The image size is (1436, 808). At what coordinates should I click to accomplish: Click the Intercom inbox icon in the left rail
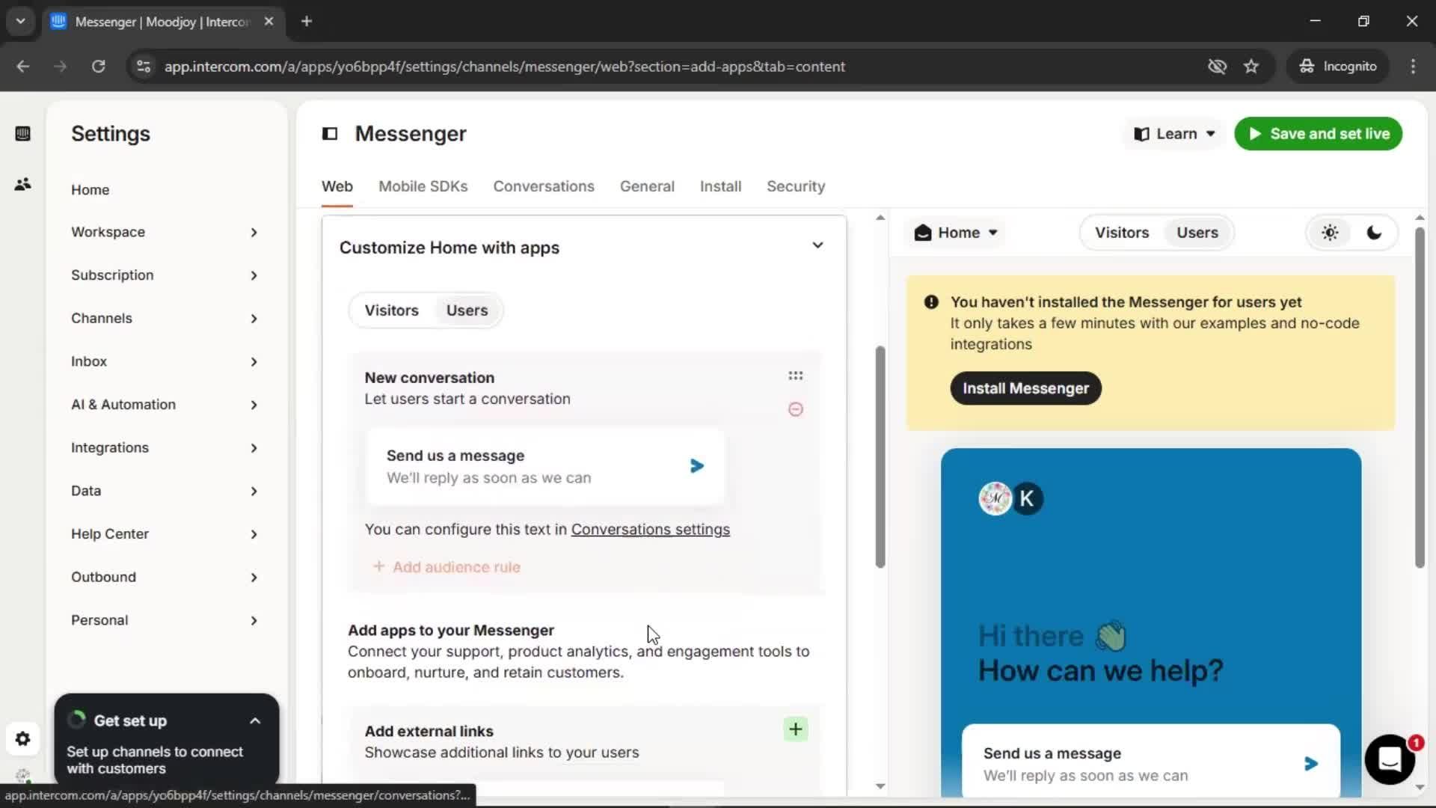pos(22,134)
